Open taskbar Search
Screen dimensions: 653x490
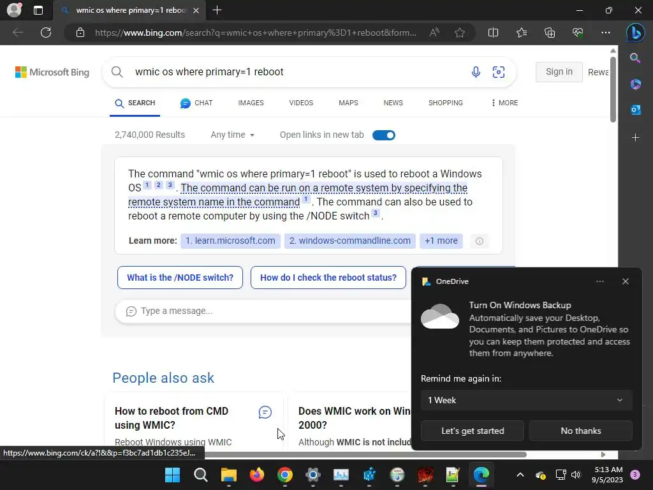(200, 475)
